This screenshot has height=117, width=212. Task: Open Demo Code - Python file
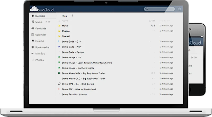click(x=73, y=52)
